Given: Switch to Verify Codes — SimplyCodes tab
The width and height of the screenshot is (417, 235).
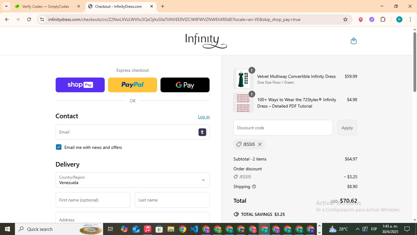Looking at the screenshot, I should pos(48,6).
